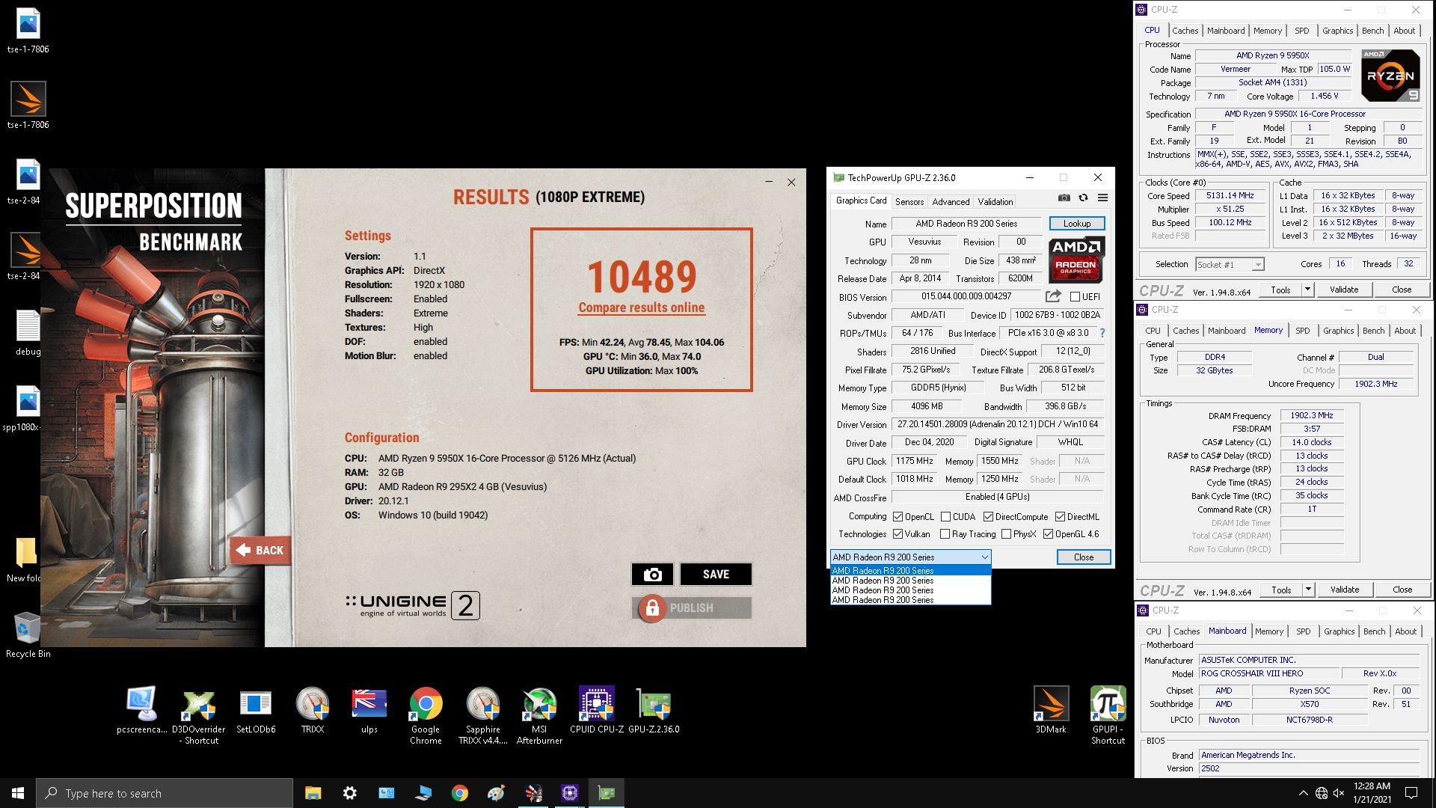
Task: Open the Sapphire TRIXX v4.4 shortcut
Action: point(483,716)
